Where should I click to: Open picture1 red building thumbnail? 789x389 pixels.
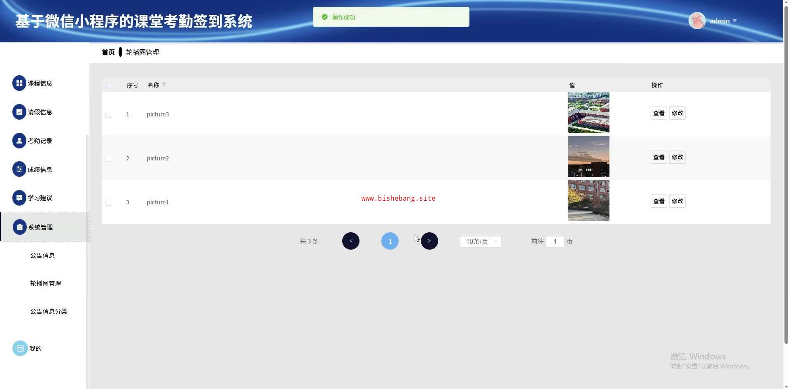(x=589, y=201)
